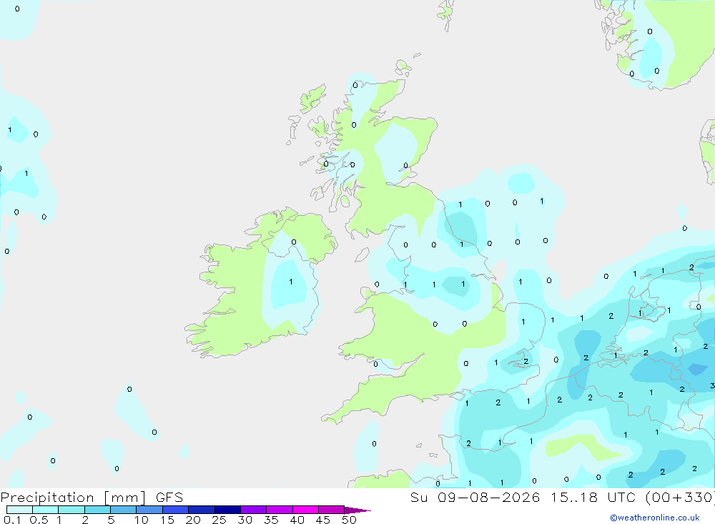The width and height of the screenshot is (715, 524).
Task: Click the value 1 over central Ireland
Action: pos(291,282)
